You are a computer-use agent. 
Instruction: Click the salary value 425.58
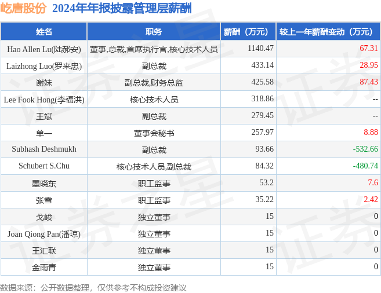tap(263, 82)
